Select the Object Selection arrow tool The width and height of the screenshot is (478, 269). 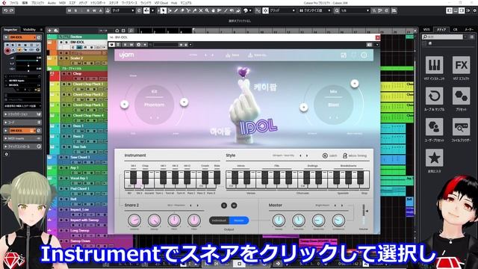click(164, 10)
